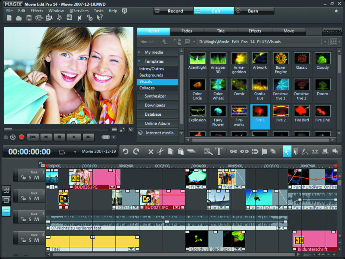This screenshot has height=259, width=345.
Task: Open the program settings gear
Action: click(89, 17)
